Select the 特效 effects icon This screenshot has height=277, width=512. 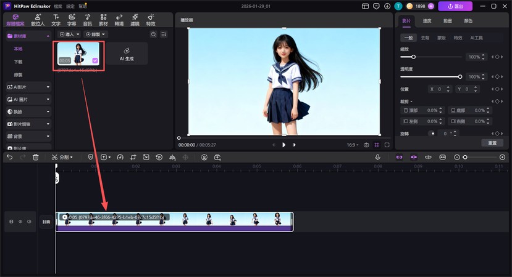coord(151,20)
